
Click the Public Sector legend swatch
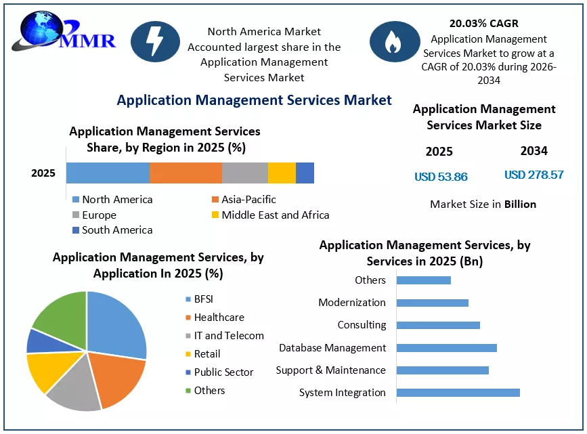tap(188, 372)
